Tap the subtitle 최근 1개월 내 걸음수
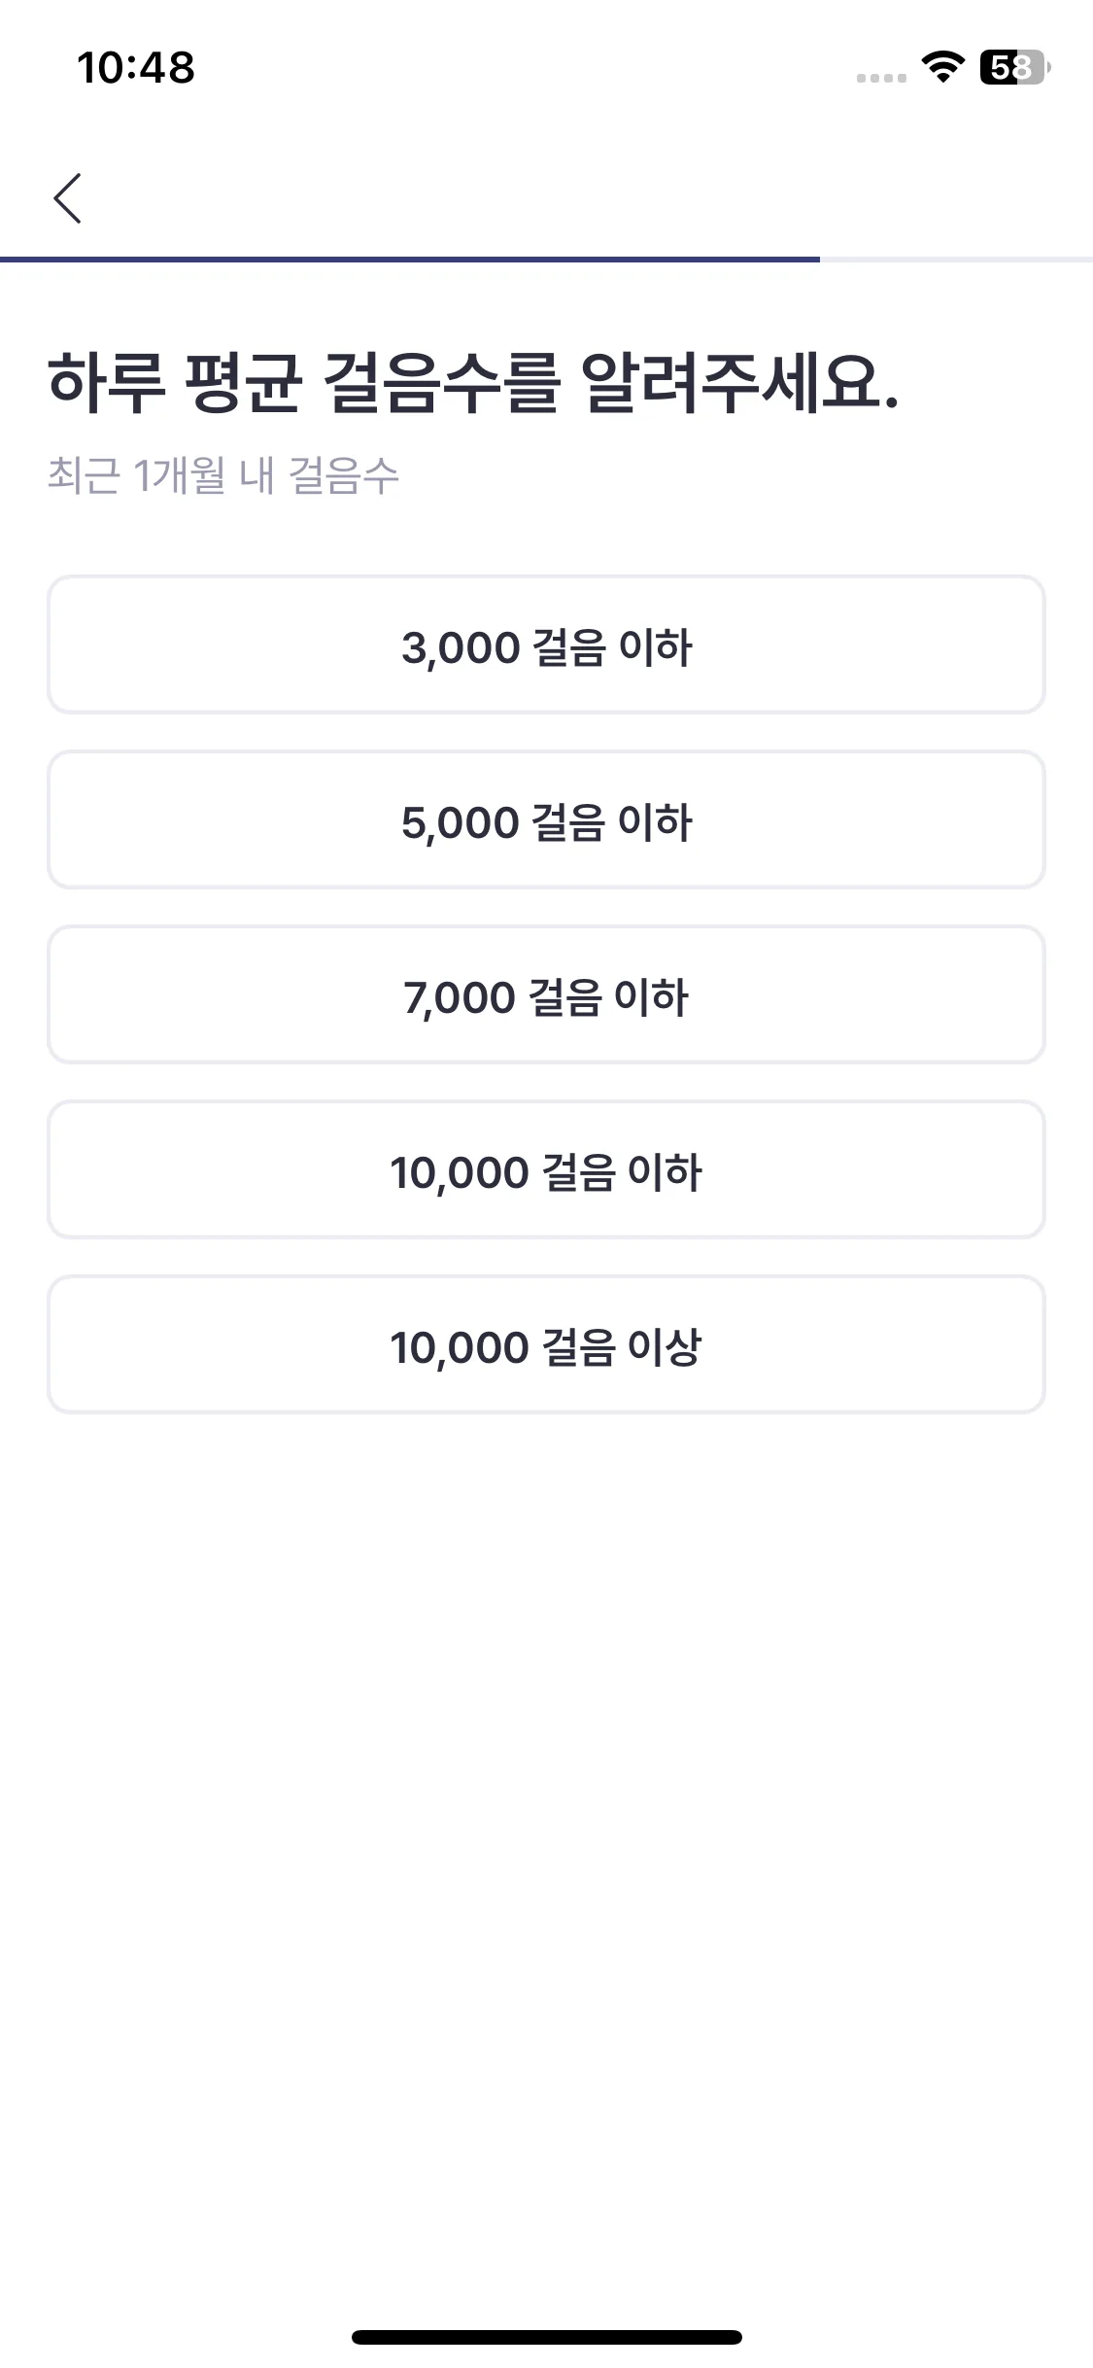This screenshot has height=2368, width=1093. [223, 475]
